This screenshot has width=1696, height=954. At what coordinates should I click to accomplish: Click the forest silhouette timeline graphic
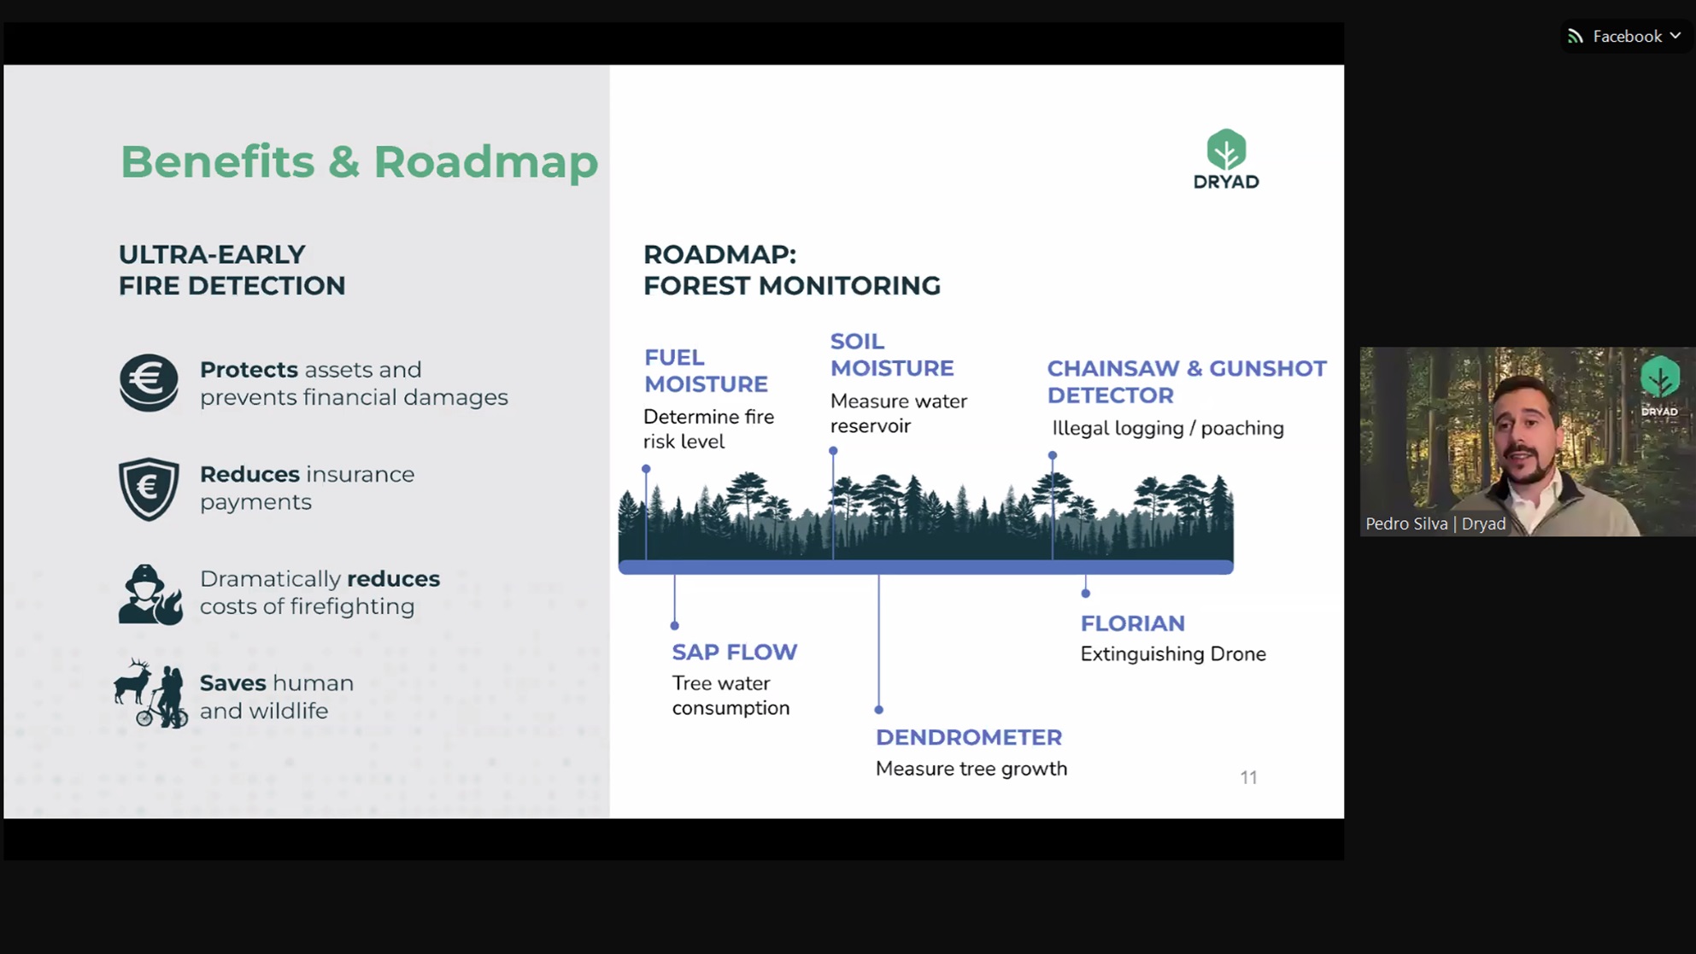925,522
